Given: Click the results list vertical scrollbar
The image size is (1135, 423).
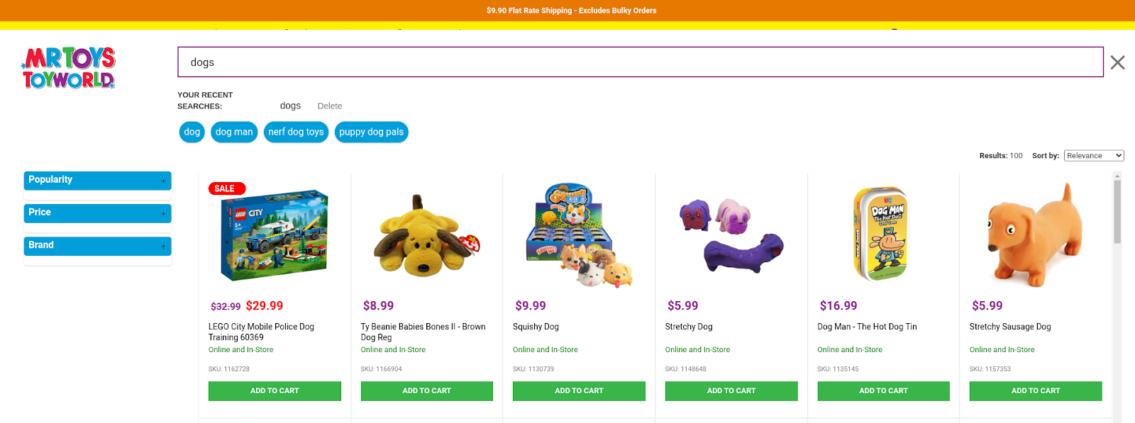Looking at the screenshot, I should 1117,213.
